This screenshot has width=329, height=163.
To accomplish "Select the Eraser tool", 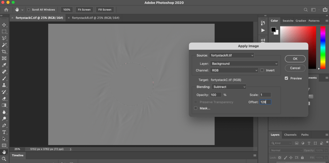I will pos(4,99).
